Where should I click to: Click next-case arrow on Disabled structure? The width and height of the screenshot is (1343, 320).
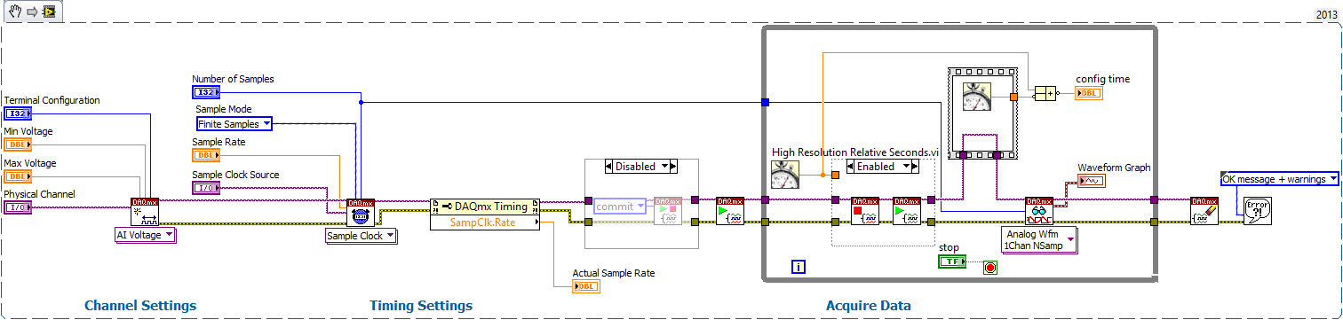[x=674, y=166]
